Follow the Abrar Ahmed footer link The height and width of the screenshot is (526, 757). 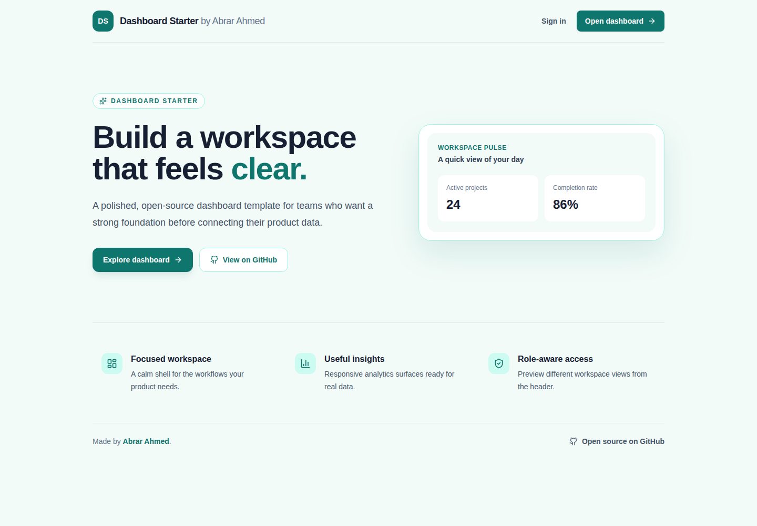(146, 441)
